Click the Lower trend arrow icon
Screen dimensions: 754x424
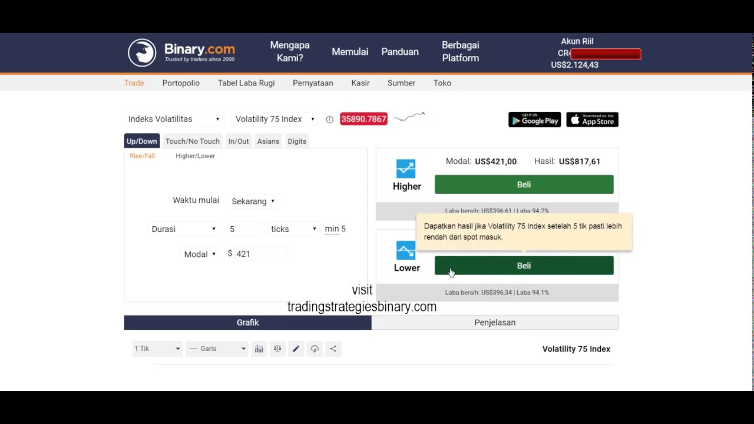tap(406, 250)
